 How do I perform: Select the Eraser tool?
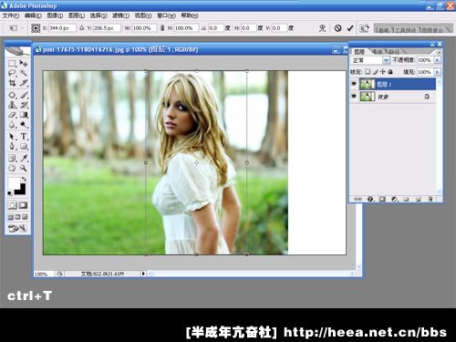pyautogui.click(x=12, y=115)
